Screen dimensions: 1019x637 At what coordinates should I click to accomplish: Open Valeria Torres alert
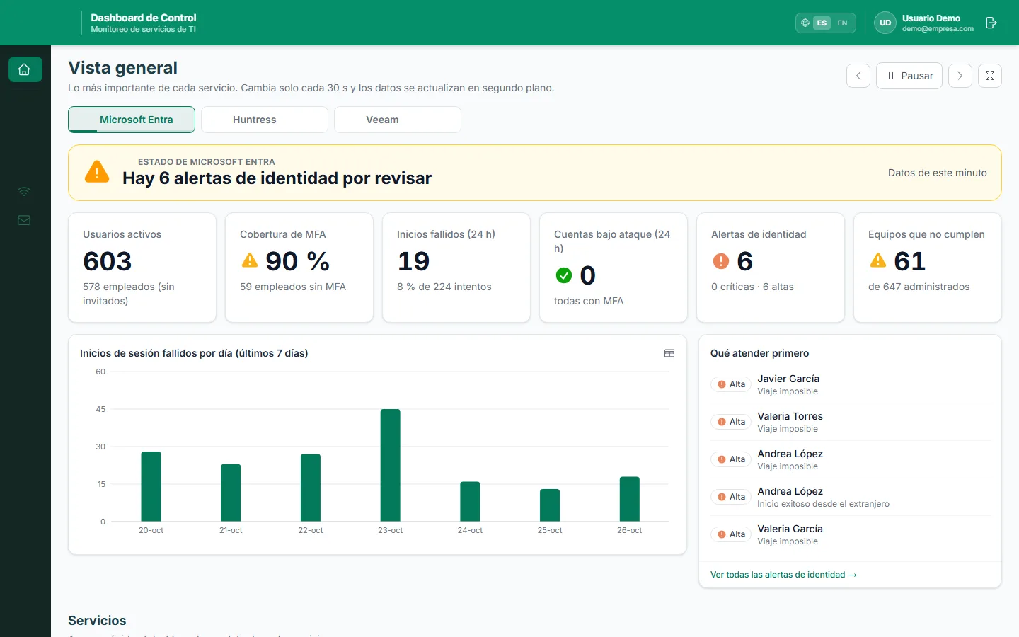(x=850, y=422)
